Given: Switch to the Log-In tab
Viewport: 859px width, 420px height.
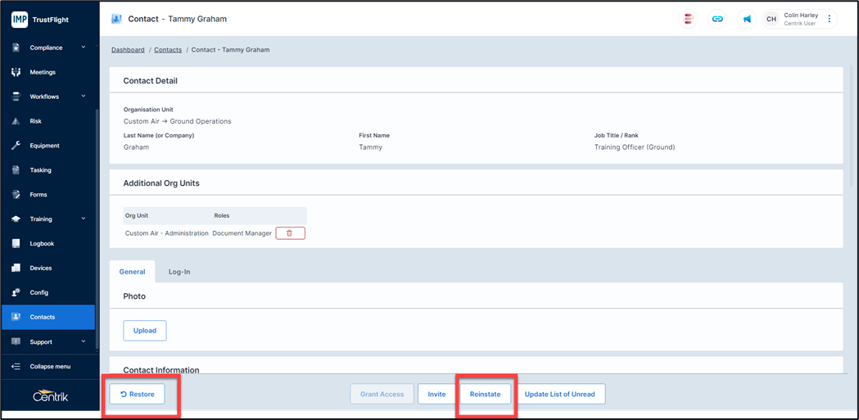Looking at the screenshot, I should 179,272.
